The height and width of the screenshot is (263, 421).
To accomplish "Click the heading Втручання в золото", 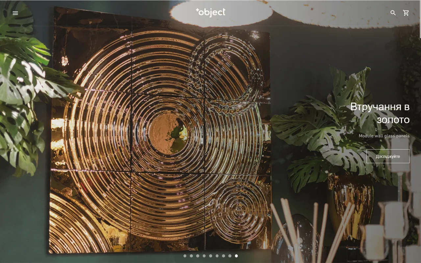I will [380, 113].
